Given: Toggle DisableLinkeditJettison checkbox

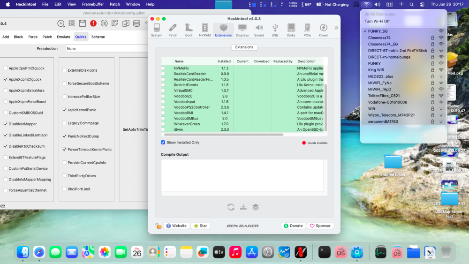Looking at the screenshot, I should [x=5, y=135].
